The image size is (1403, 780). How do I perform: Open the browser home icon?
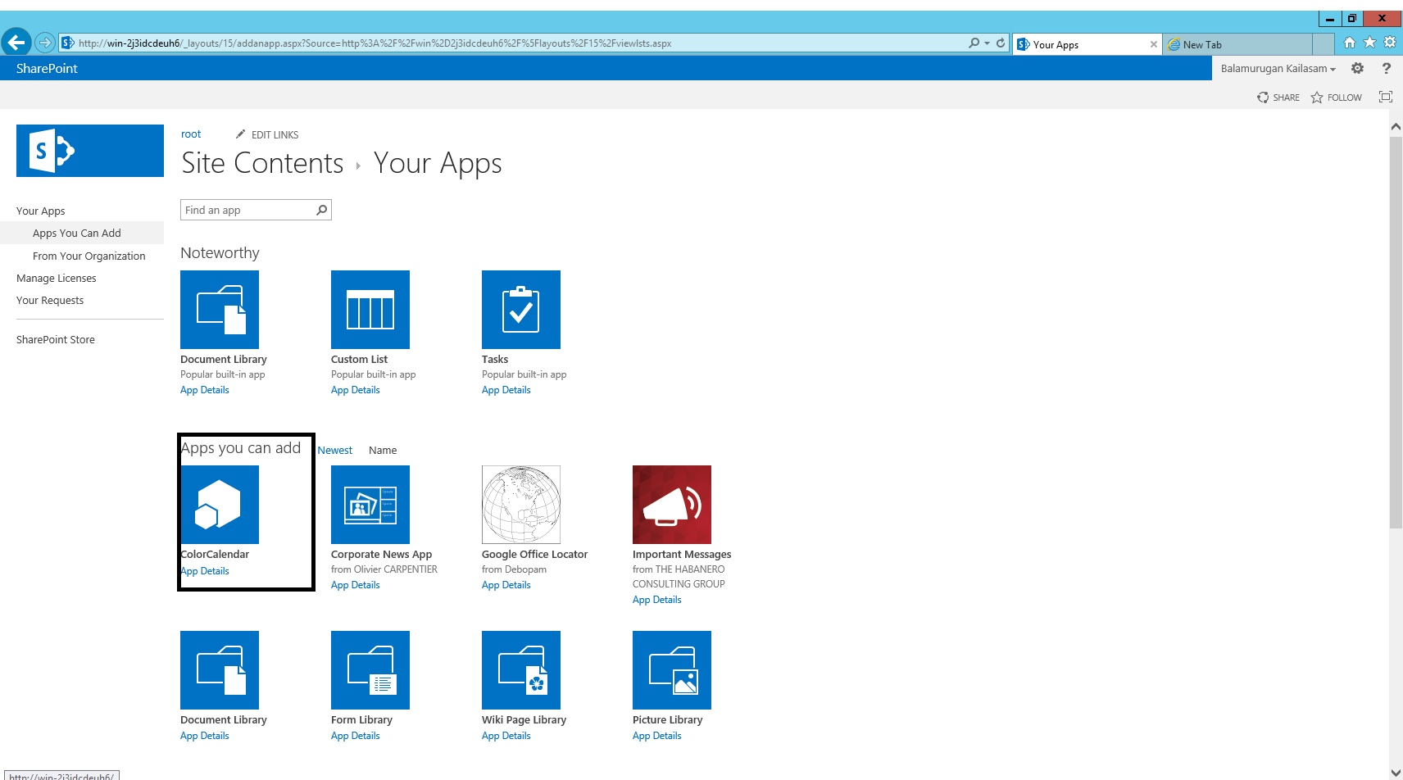[1349, 43]
